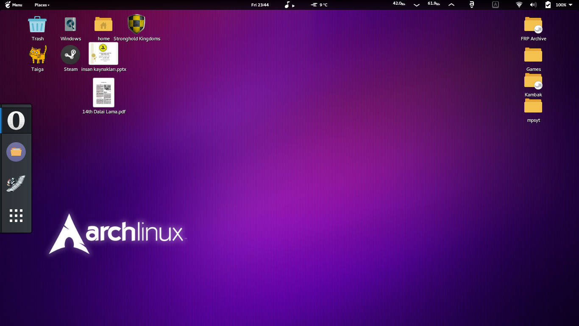Open the GNOME Menu button

14,5
